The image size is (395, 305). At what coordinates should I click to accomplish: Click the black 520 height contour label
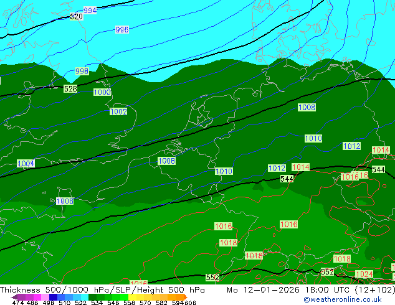pyautogui.click(x=77, y=17)
